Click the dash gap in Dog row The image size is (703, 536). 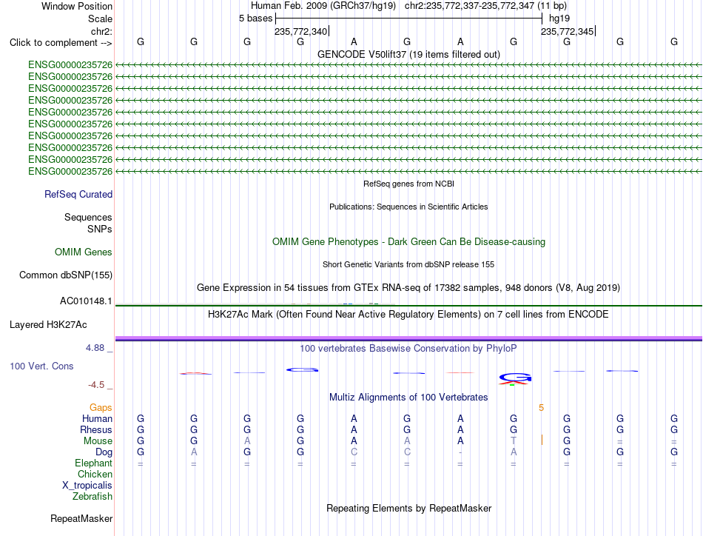(x=460, y=452)
